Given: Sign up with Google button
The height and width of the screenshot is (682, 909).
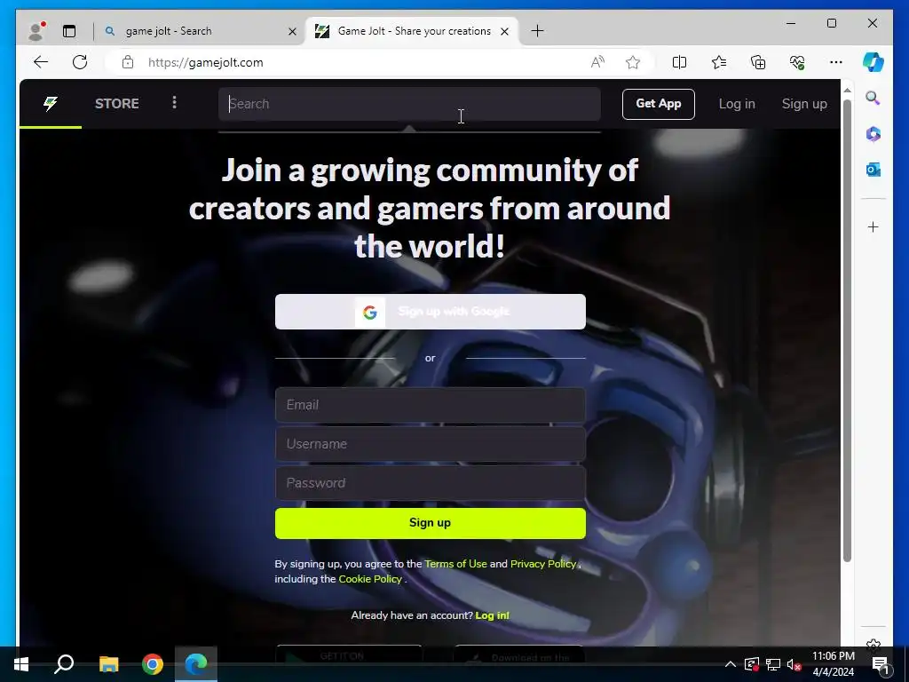Looking at the screenshot, I should point(431,312).
